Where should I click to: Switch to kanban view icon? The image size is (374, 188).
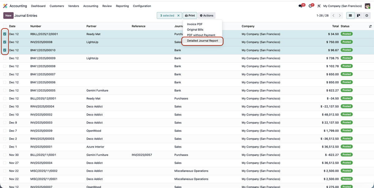(359, 15)
